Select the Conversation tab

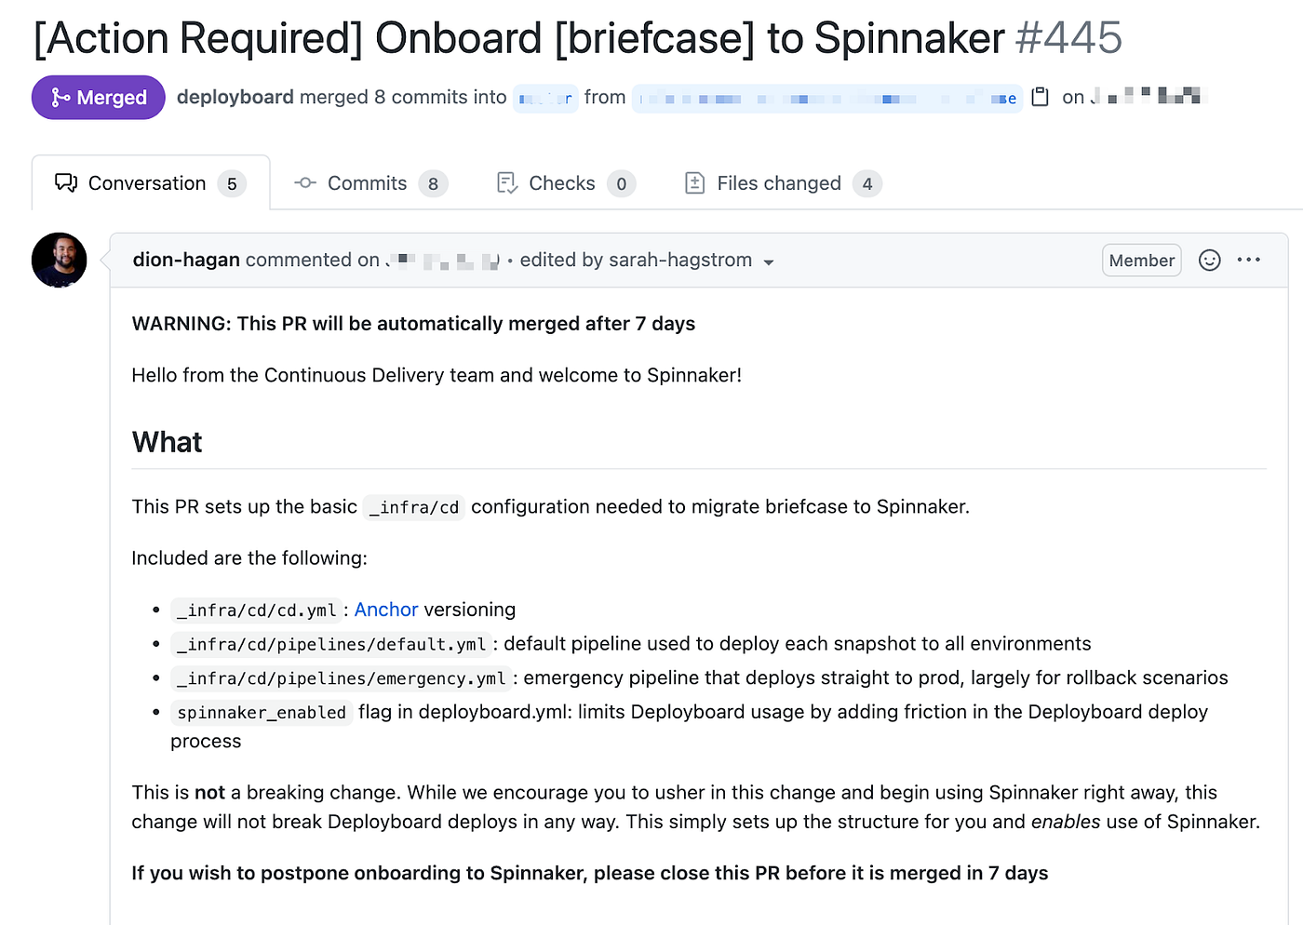click(151, 183)
